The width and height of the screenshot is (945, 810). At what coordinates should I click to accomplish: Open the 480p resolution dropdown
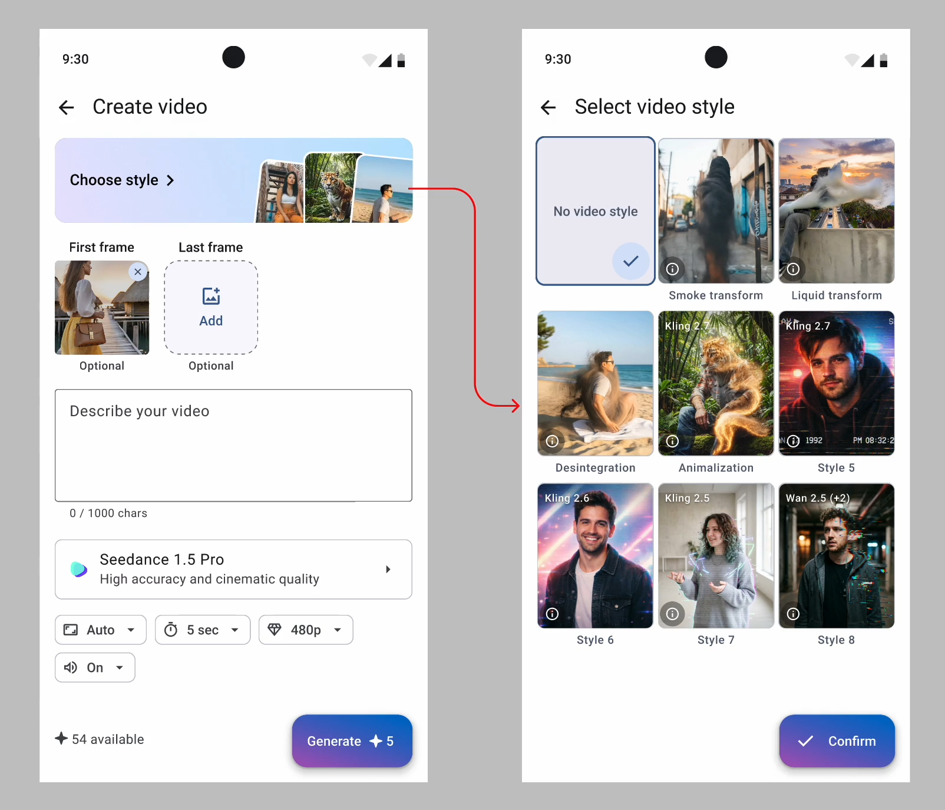pyautogui.click(x=306, y=630)
